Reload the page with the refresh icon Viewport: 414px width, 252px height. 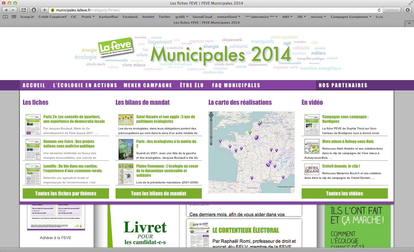pos(379,10)
